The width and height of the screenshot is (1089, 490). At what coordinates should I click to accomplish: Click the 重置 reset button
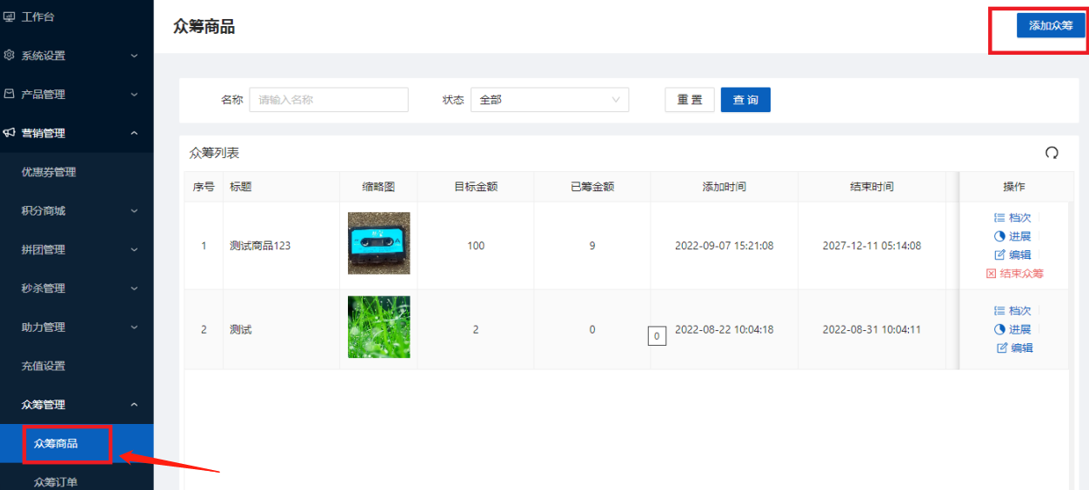point(690,100)
